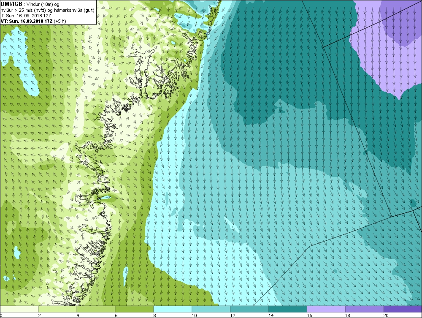Click the 12–14 m/s teal legend swatch

[249, 309]
